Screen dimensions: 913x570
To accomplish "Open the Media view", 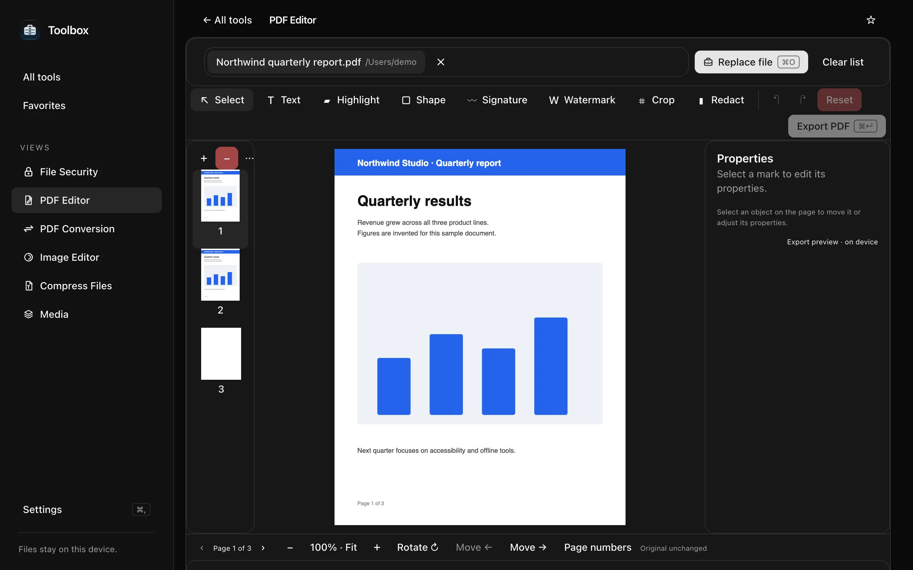I will (87, 315).
